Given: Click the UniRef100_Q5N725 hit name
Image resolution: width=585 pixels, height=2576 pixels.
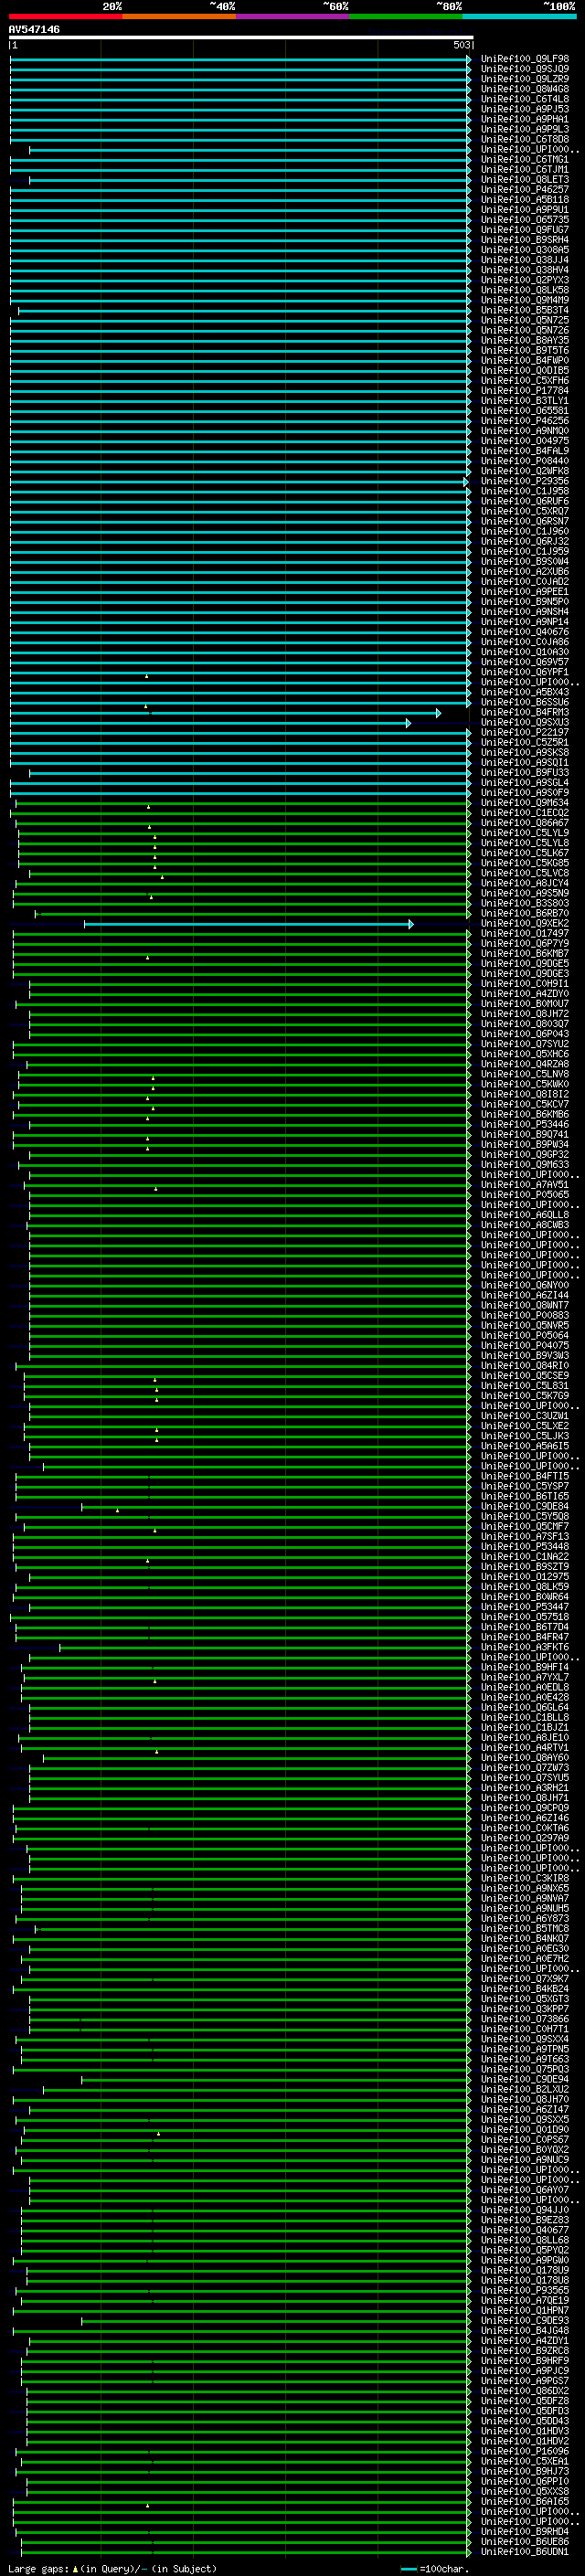Looking at the screenshot, I should point(524,320).
